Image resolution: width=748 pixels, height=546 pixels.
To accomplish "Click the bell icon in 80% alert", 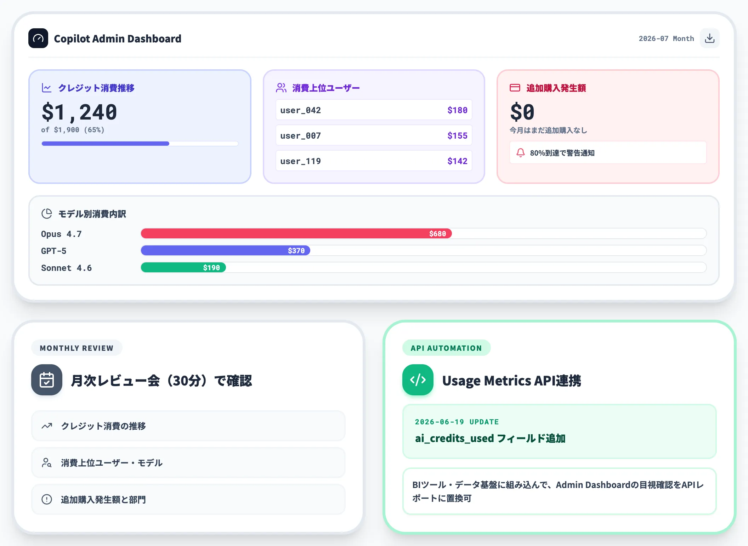I will (521, 153).
